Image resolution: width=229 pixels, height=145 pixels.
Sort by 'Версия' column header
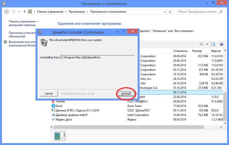[x=216, y=51]
